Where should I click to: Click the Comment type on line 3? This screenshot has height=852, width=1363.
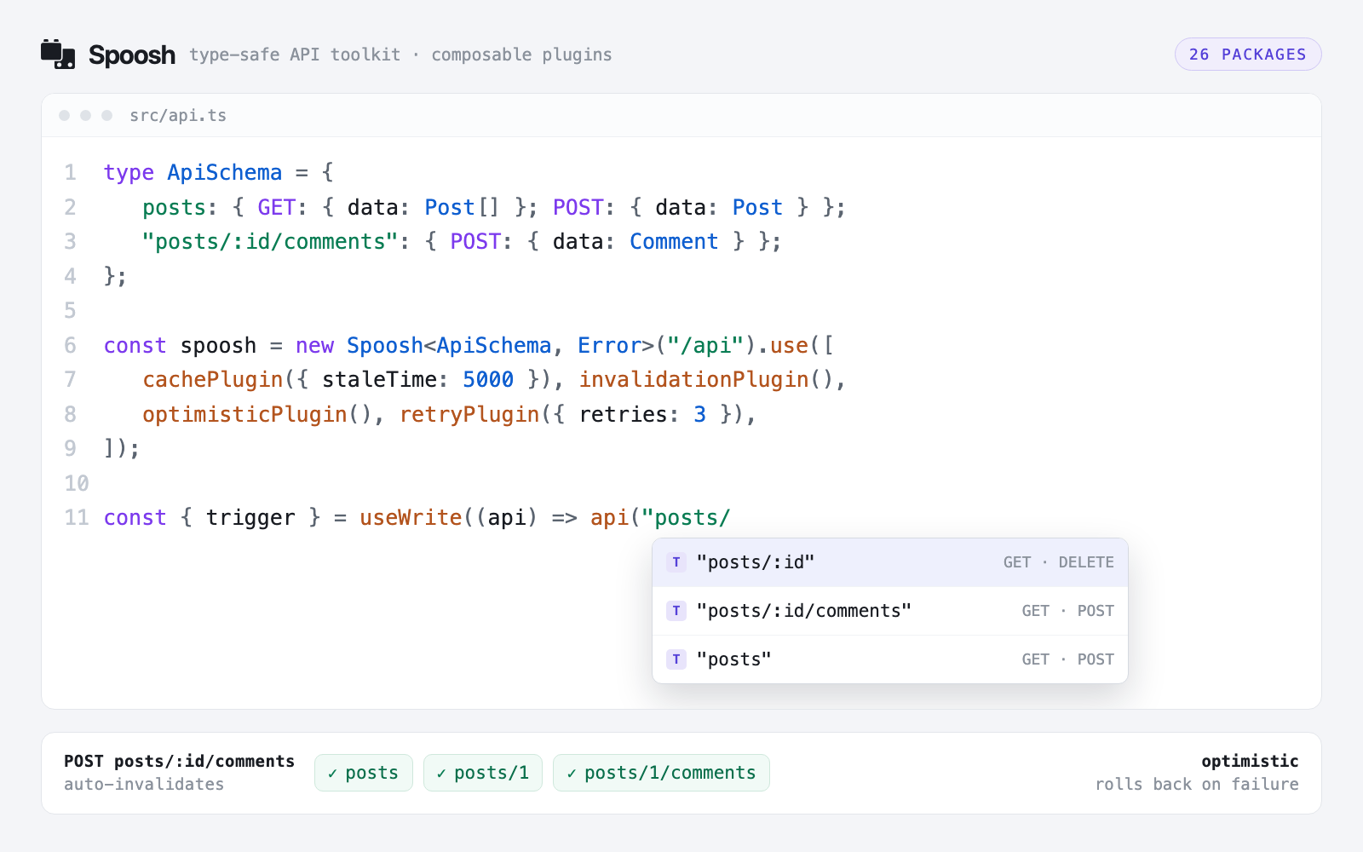coord(674,241)
